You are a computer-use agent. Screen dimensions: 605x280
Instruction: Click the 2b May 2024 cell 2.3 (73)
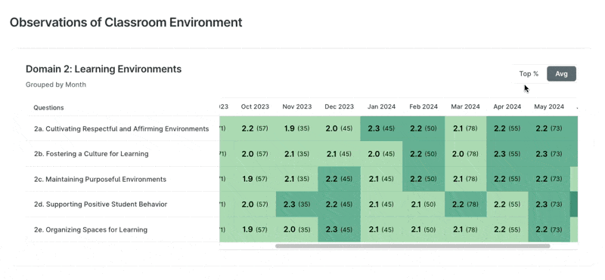tap(549, 154)
